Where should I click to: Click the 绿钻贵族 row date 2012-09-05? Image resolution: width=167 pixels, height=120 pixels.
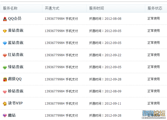coord(113,67)
